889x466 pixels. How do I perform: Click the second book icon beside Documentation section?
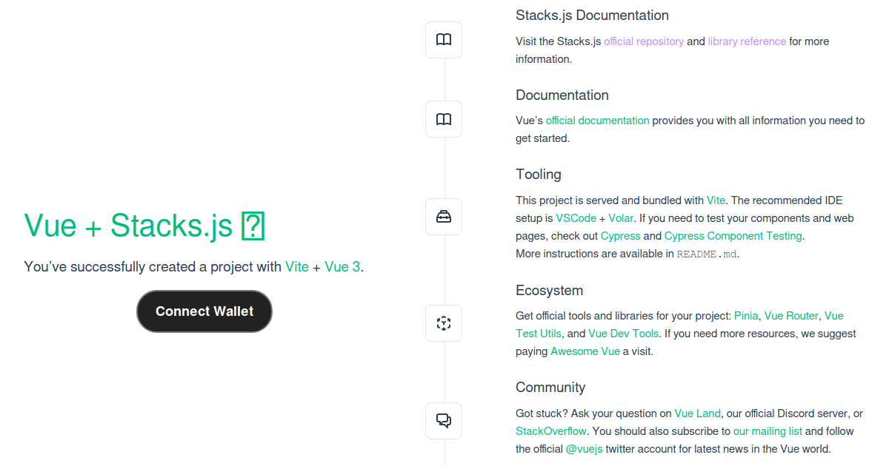pyautogui.click(x=443, y=118)
